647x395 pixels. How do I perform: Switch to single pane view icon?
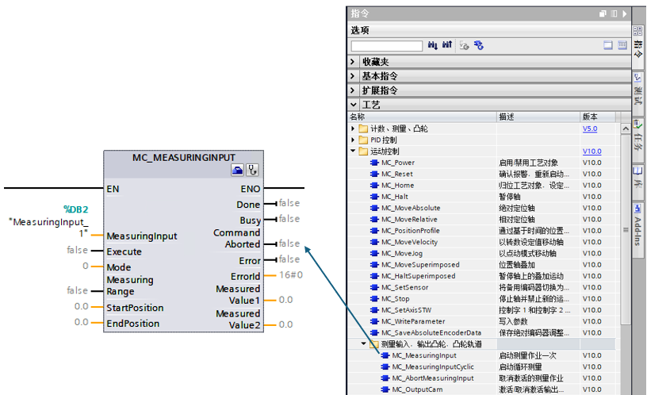click(x=608, y=45)
